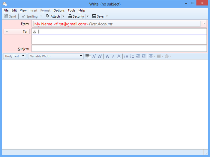Open text alignment options
Image resolution: width=210 pixels, height=157 pixels.
click(152, 56)
